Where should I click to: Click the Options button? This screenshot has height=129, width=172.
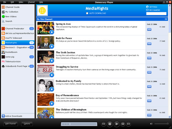pos(27,124)
